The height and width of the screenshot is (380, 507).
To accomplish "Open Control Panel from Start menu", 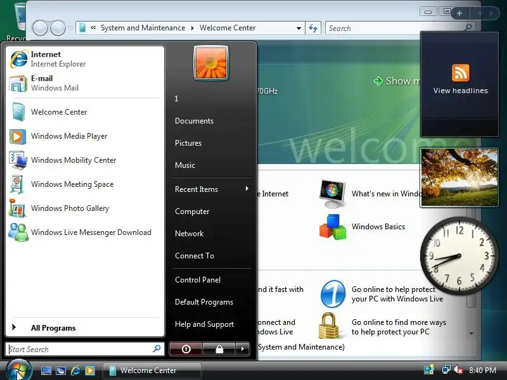I will coord(198,280).
